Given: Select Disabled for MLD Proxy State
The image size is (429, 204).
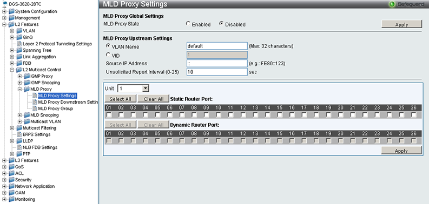Looking at the screenshot, I should click(221, 24).
